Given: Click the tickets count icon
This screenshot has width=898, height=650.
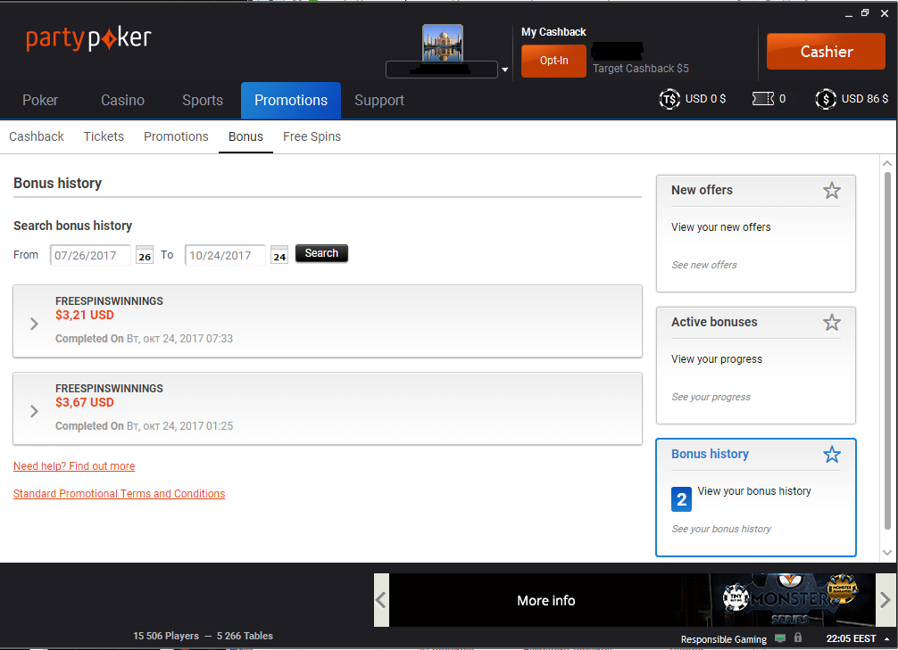Looking at the screenshot, I should click(763, 99).
